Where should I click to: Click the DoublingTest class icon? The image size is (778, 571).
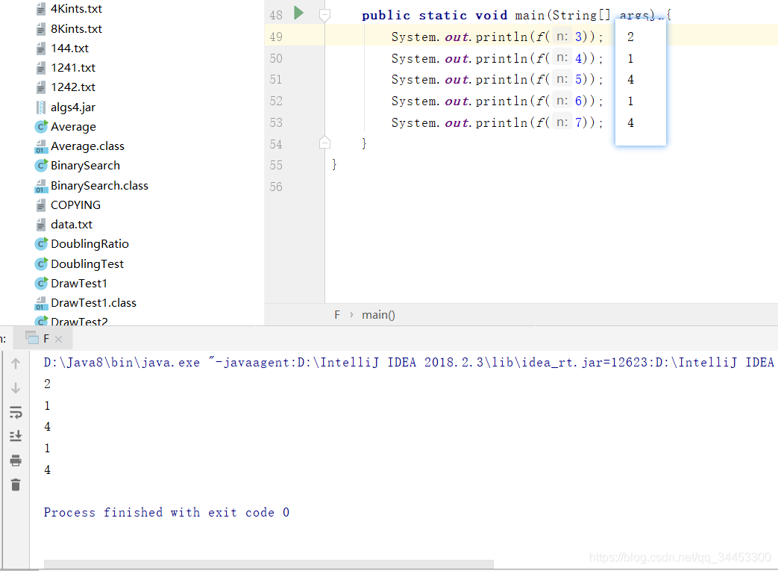click(x=41, y=263)
